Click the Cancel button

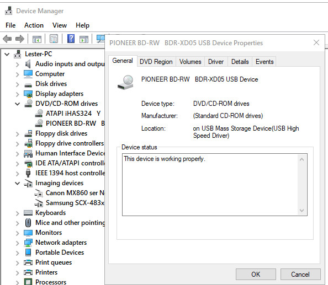300,274
